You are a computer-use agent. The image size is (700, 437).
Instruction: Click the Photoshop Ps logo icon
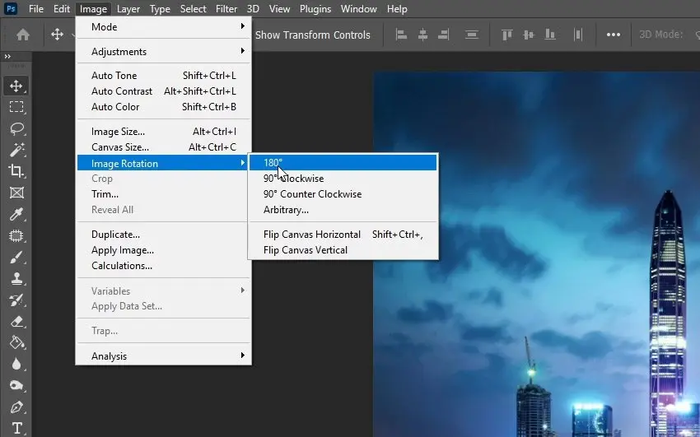click(10, 8)
